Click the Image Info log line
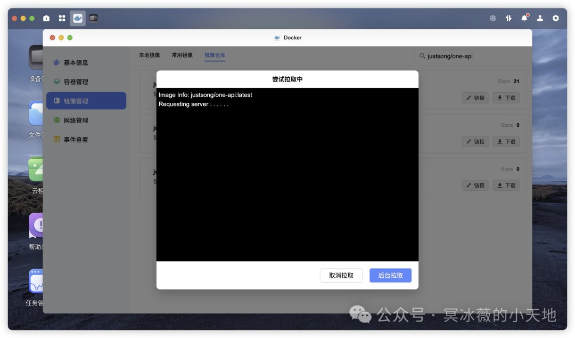 tap(206, 95)
